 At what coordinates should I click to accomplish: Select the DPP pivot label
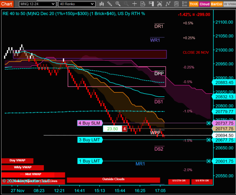click(159, 74)
